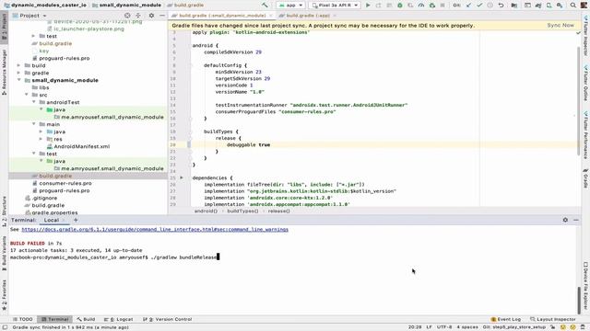Open the docs.gradle.org link in terminal
Screen dimensions: 590x331
[x=155, y=229]
